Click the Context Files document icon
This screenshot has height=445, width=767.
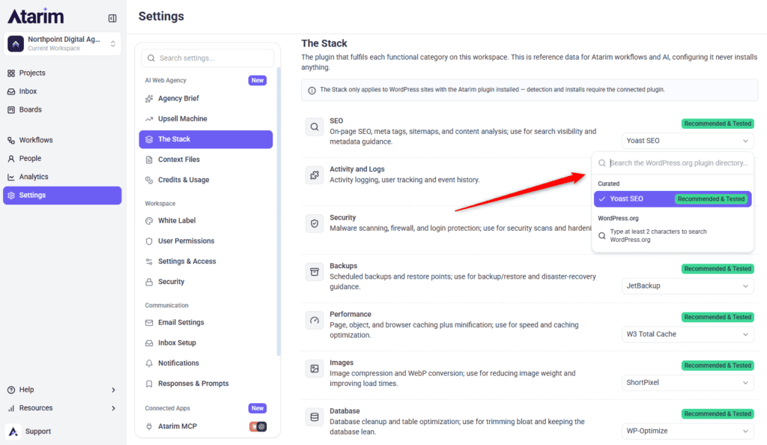[x=149, y=160]
